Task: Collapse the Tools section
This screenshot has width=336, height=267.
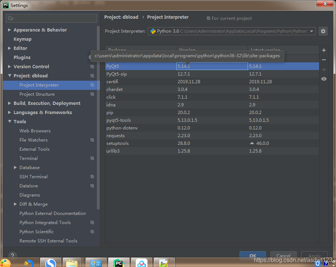Action: (x=10, y=121)
